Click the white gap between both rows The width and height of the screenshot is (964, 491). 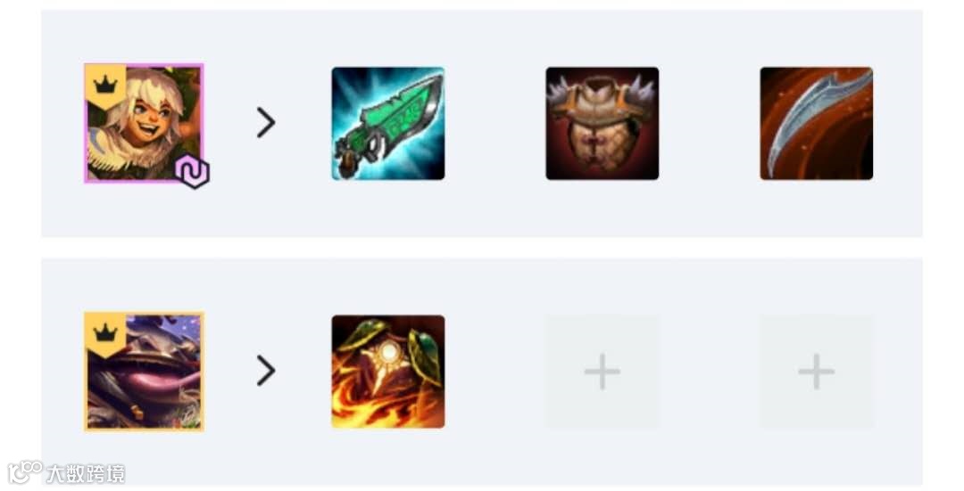pos(482,248)
